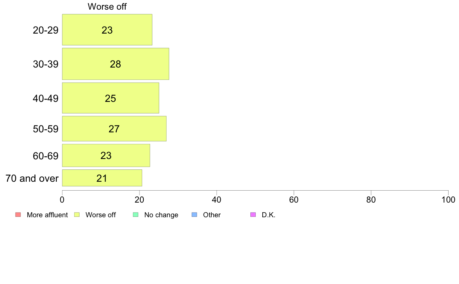This screenshot has width=459, height=284.
Task: Click the 20-29 age group label
Action: pos(46,30)
